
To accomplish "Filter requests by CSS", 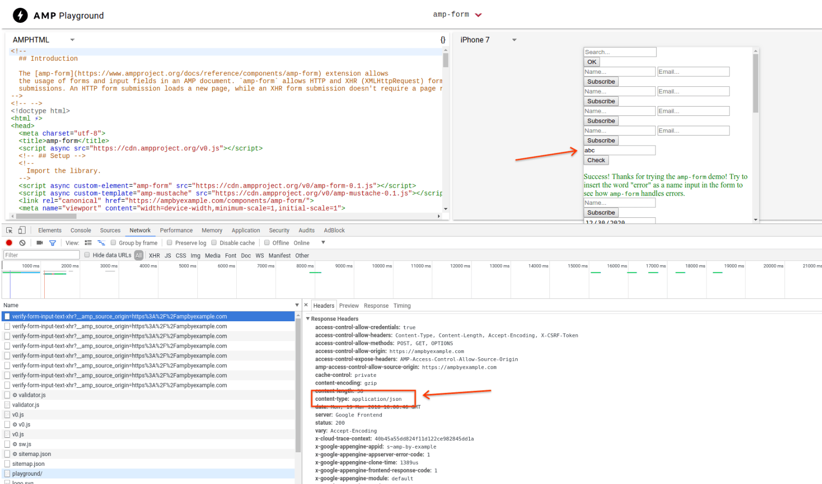I will tap(181, 256).
